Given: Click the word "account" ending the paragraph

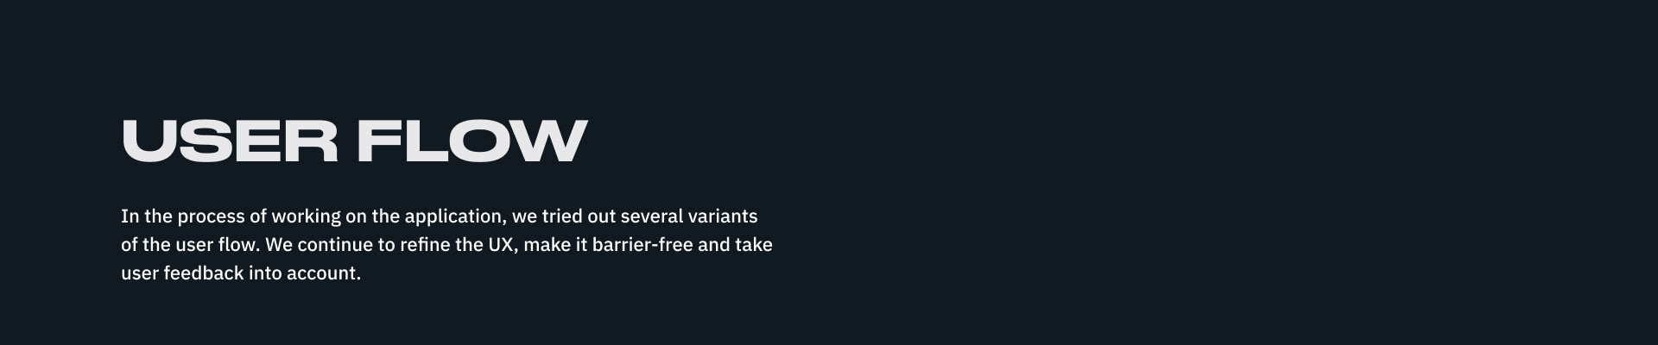Looking at the screenshot, I should (x=322, y=273).
